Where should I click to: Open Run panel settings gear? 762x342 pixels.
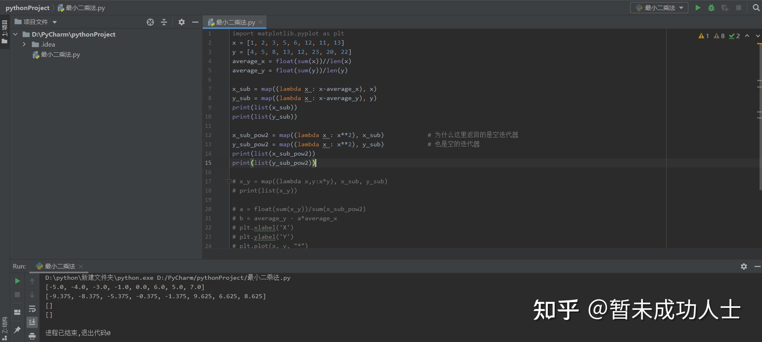click(744, 266)
